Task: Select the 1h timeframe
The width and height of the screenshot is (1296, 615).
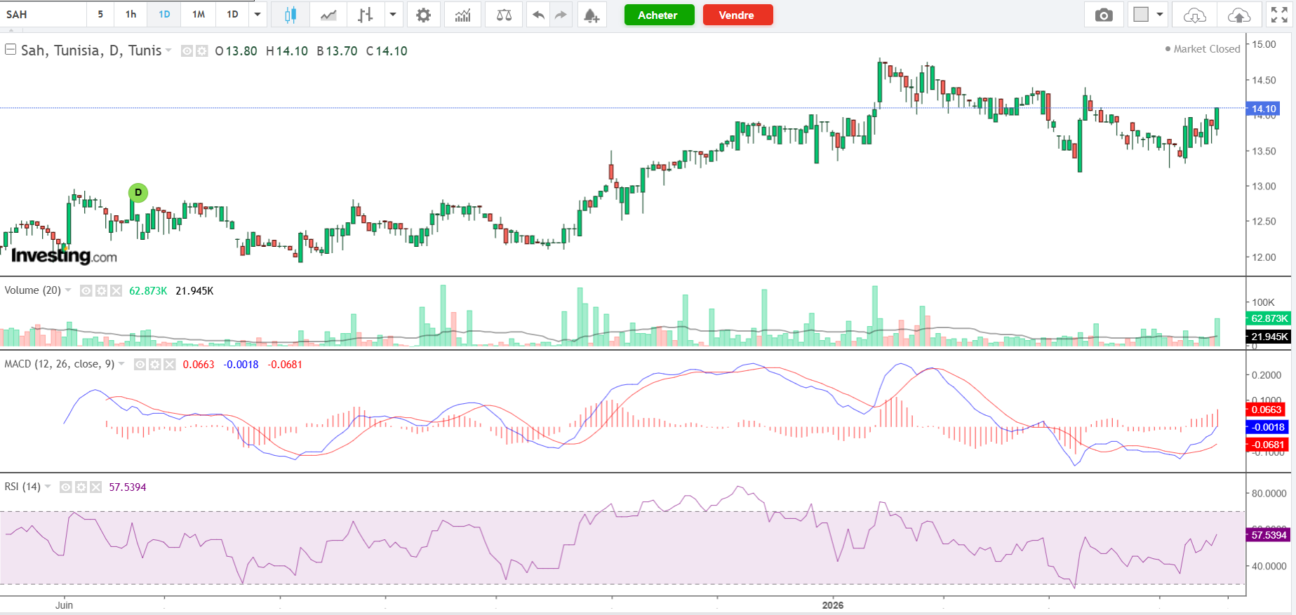Action: pyautogui.click(x=131, y=14)
